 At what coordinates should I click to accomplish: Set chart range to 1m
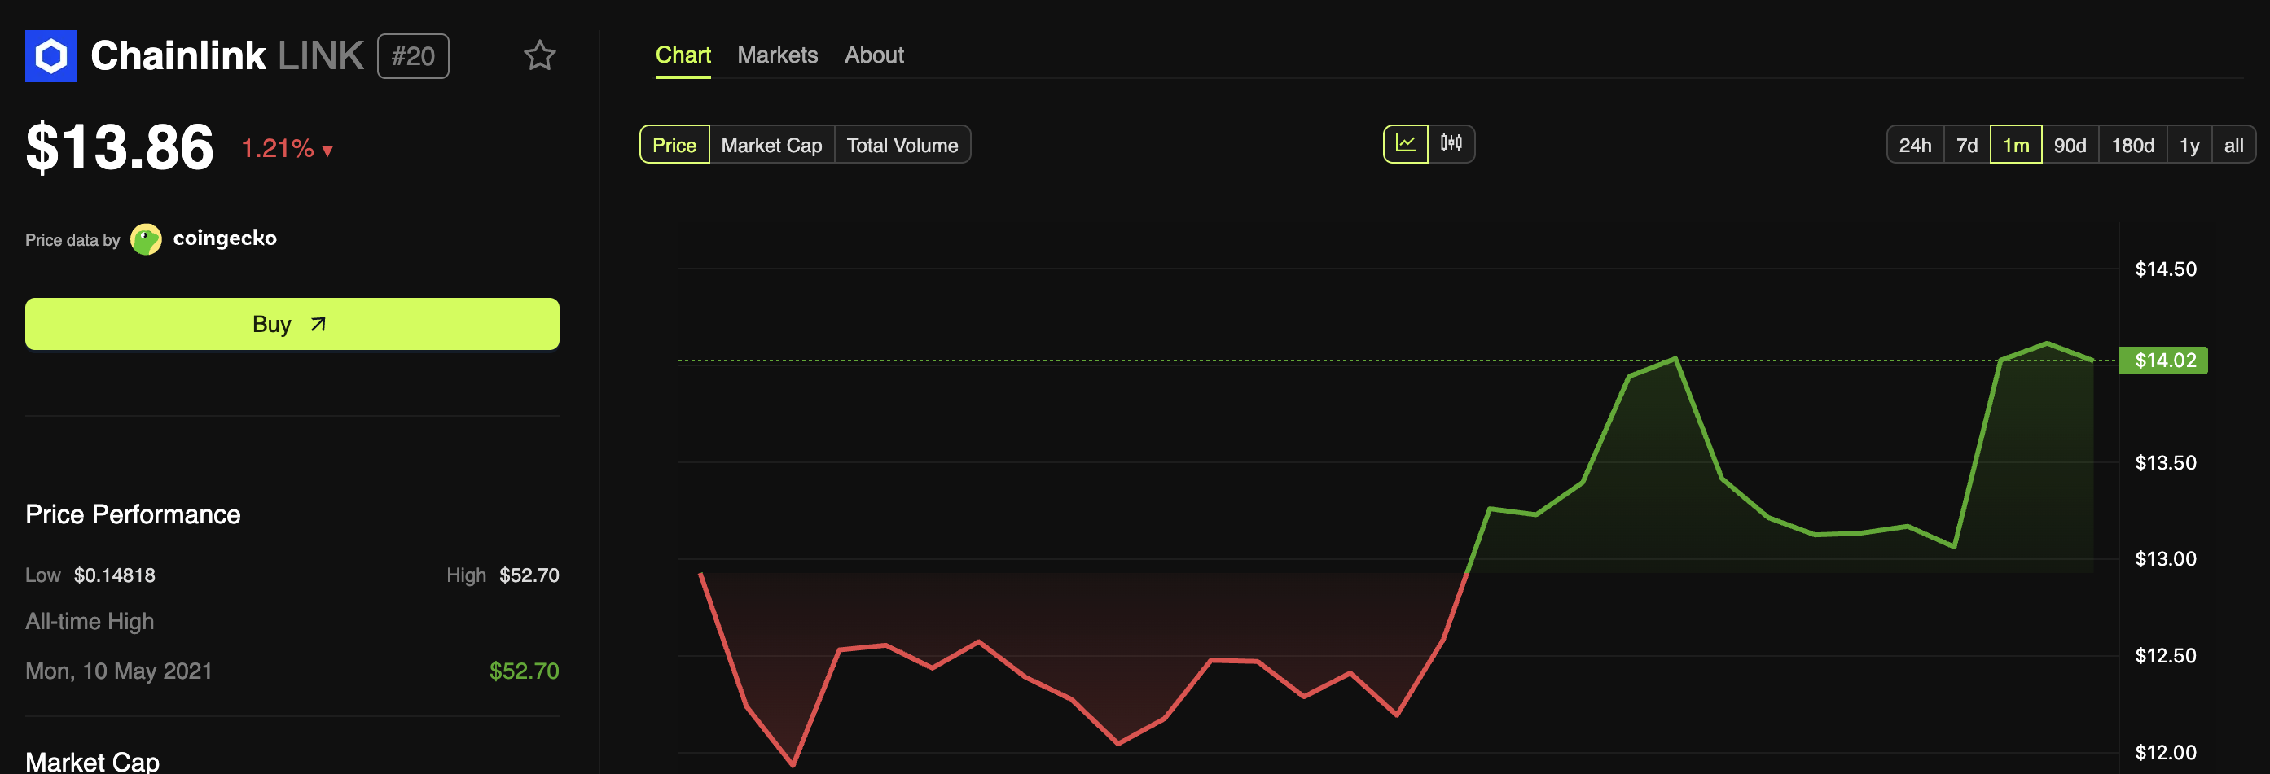click(x=2016, y=146)
